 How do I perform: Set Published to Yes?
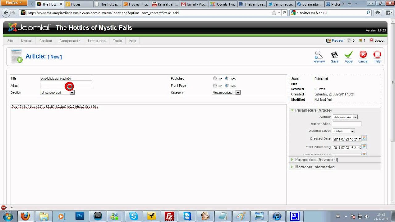click(227, 78)
